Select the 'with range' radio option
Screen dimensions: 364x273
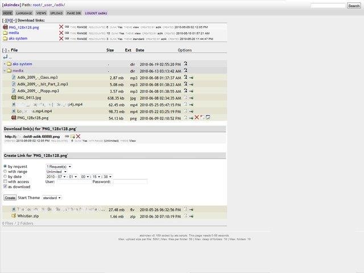(5, 171)
